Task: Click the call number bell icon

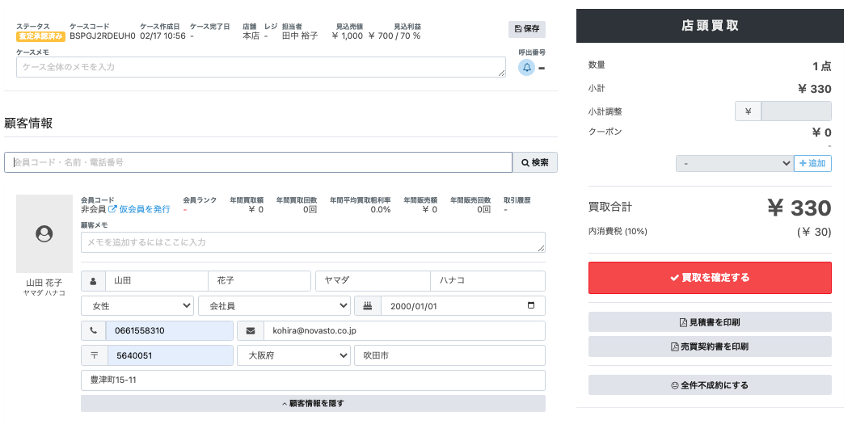Action: (526, 68)
